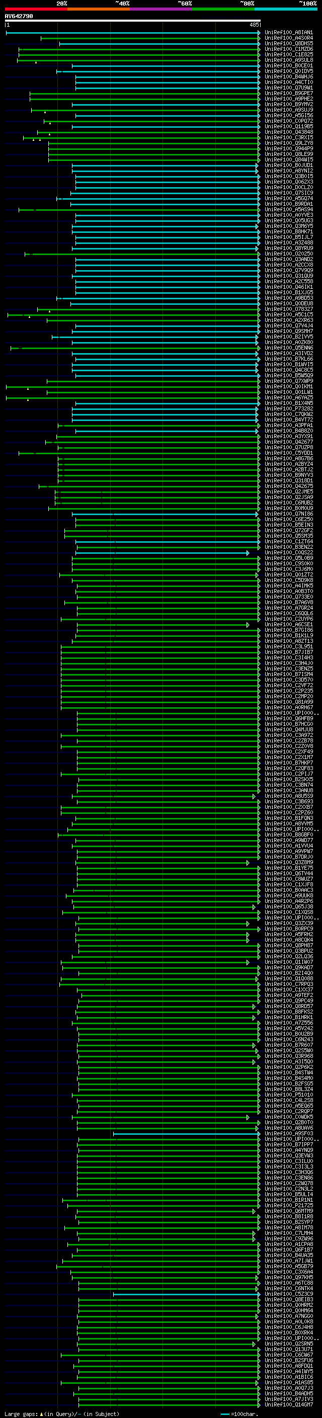Open the UniRef100_Q8DHS5 entry
This screenshot has width=322, height=1418.
tap(288, 44)
